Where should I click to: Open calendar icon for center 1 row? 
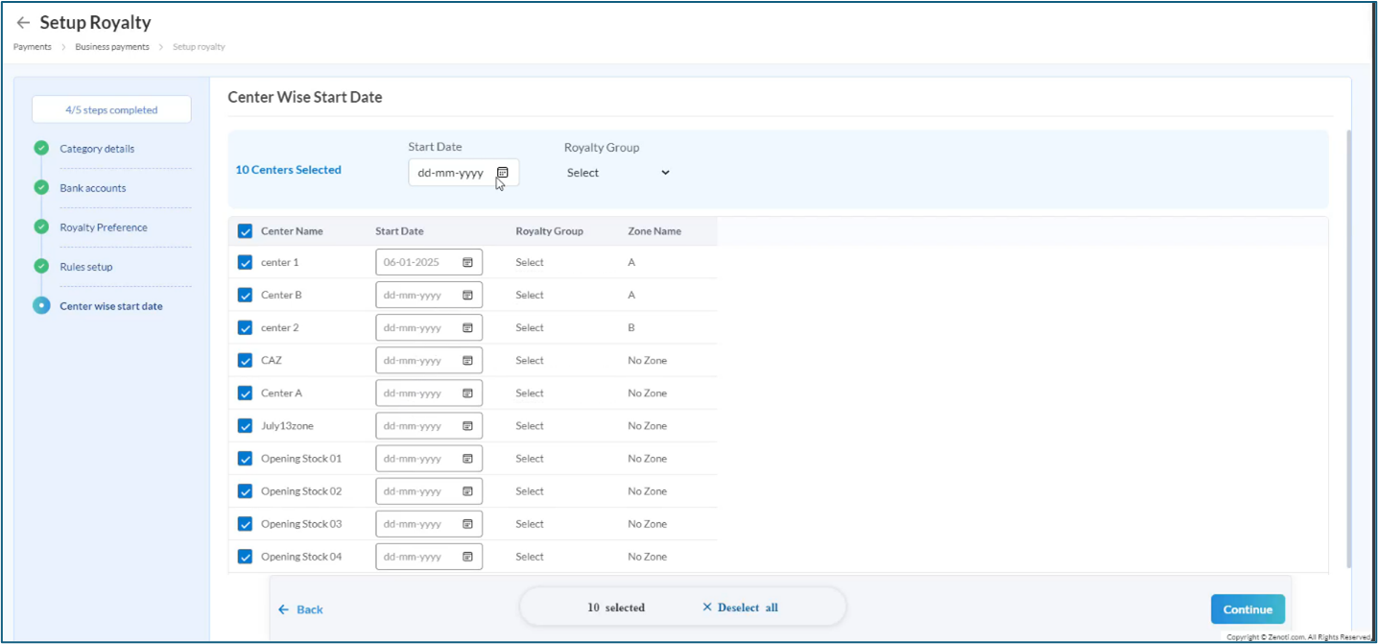[467, 262]
